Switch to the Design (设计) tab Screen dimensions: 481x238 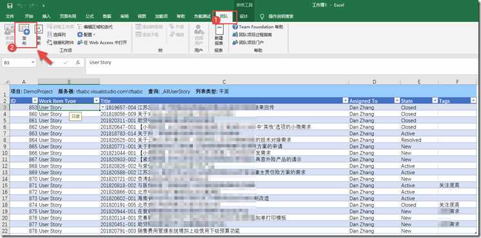pyautogui.click(x=244, y=16)
